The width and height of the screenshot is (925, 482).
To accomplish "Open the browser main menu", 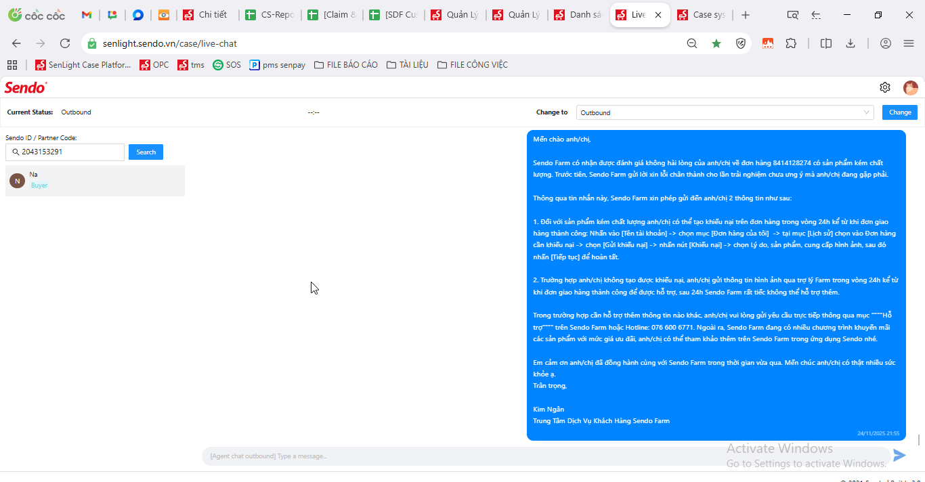I will coord(909,43).
